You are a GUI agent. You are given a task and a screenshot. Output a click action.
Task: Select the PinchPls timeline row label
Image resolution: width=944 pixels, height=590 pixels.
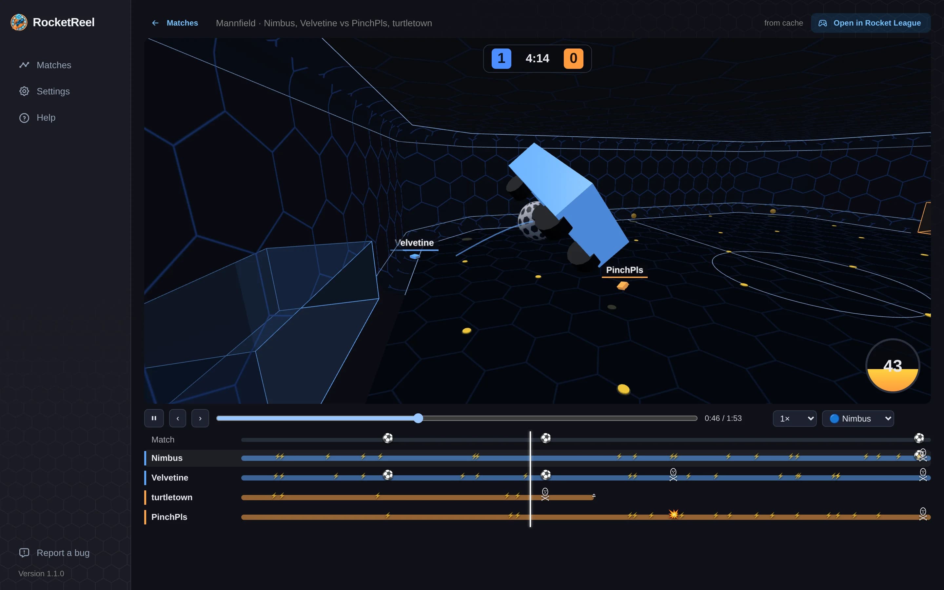tap(169, 517)
